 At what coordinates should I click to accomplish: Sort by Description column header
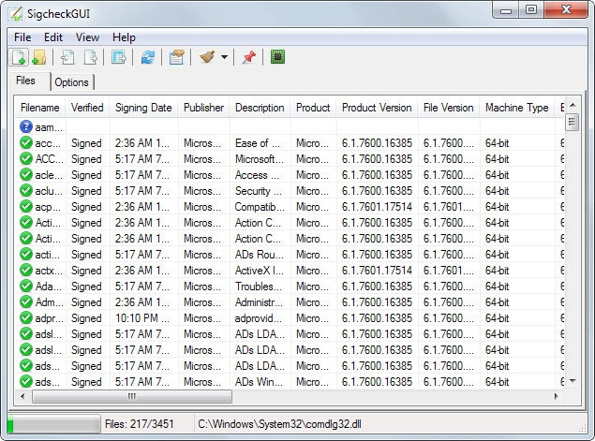260,108
